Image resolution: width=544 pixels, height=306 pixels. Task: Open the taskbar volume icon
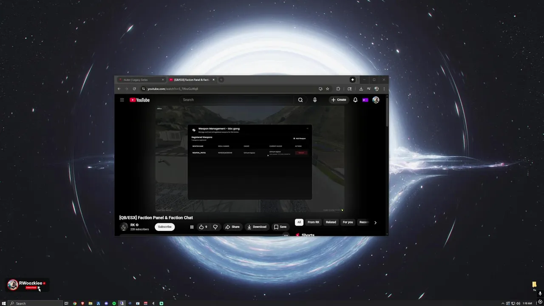(518, 303)
